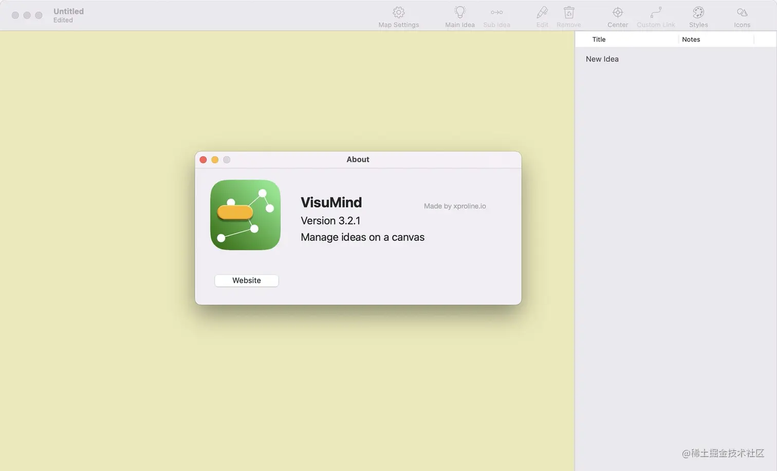Visit the Website from the About dialog
This screenshot has width=777, height=471.
247,280
